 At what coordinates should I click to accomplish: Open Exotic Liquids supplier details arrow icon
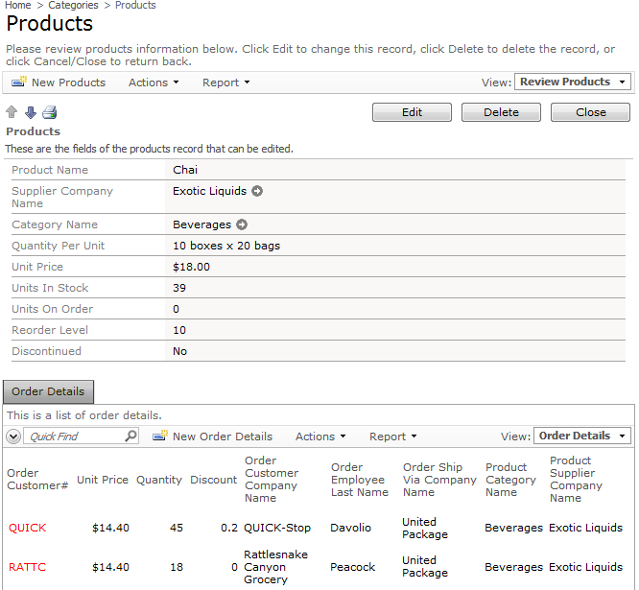pos(257,191)
